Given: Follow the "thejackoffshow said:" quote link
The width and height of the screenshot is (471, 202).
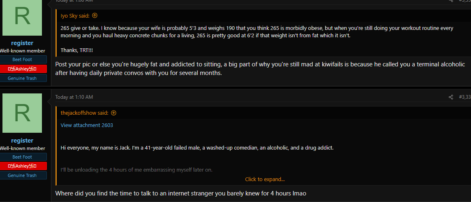Looking at the screenshot, I should (x=84, y=113).
